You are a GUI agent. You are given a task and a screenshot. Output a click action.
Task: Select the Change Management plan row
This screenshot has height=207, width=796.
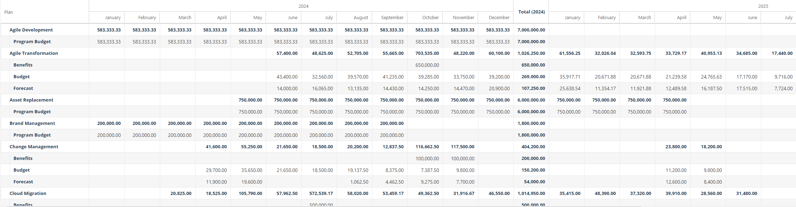pyautogui.click(x=34, y=146)
